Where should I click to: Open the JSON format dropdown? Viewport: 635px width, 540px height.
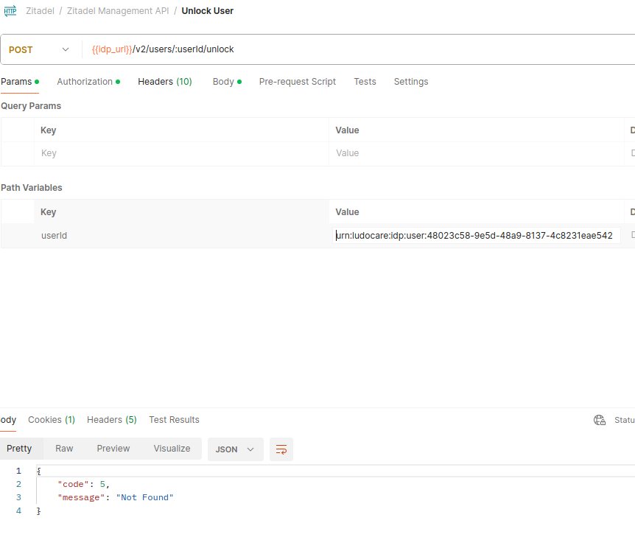click(235, 449)
